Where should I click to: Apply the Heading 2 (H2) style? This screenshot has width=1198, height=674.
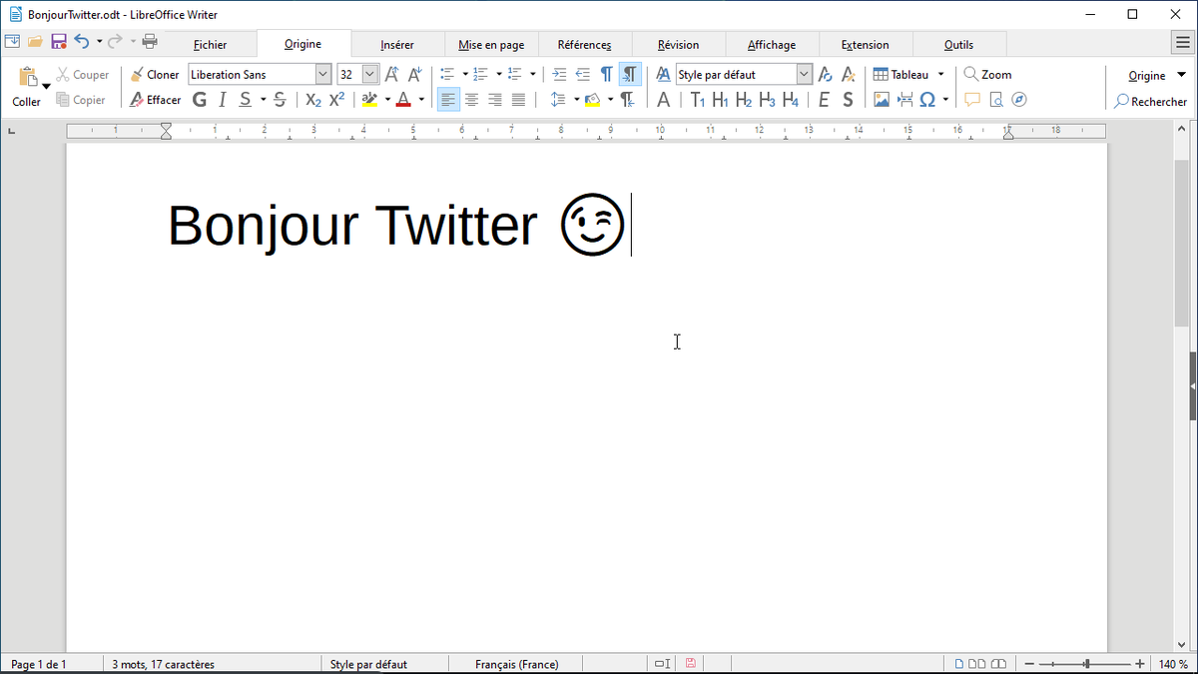[x=744, y=100]
